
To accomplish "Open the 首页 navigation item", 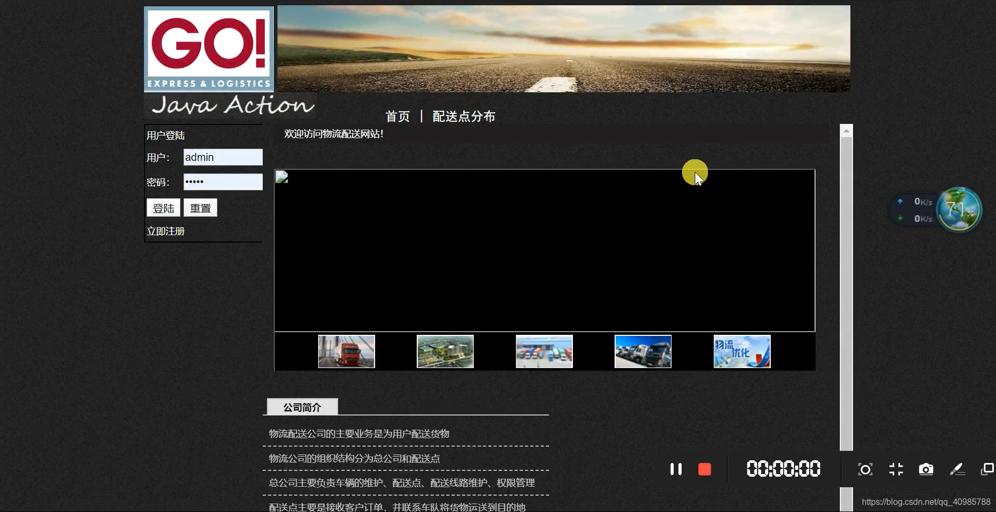I will click(397, 116).
